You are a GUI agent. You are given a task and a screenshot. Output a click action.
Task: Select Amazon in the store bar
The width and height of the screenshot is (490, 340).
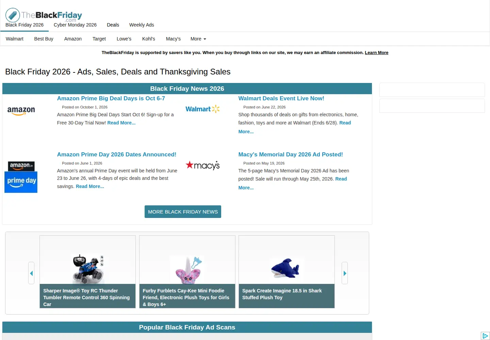[73, 39]
